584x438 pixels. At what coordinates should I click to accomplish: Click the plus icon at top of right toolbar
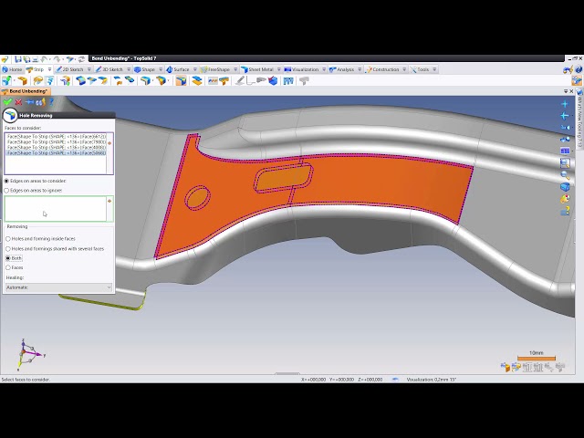click(x=565, y=104)
